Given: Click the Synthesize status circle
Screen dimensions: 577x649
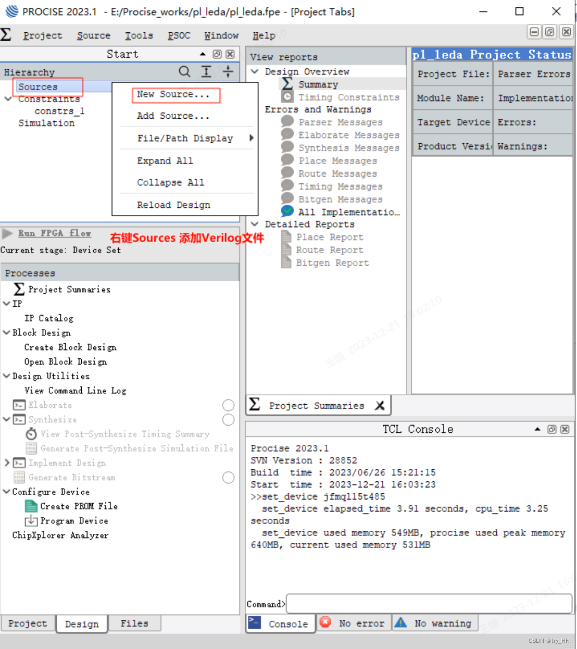Looking at the screenshot, I should coord(228,419).
